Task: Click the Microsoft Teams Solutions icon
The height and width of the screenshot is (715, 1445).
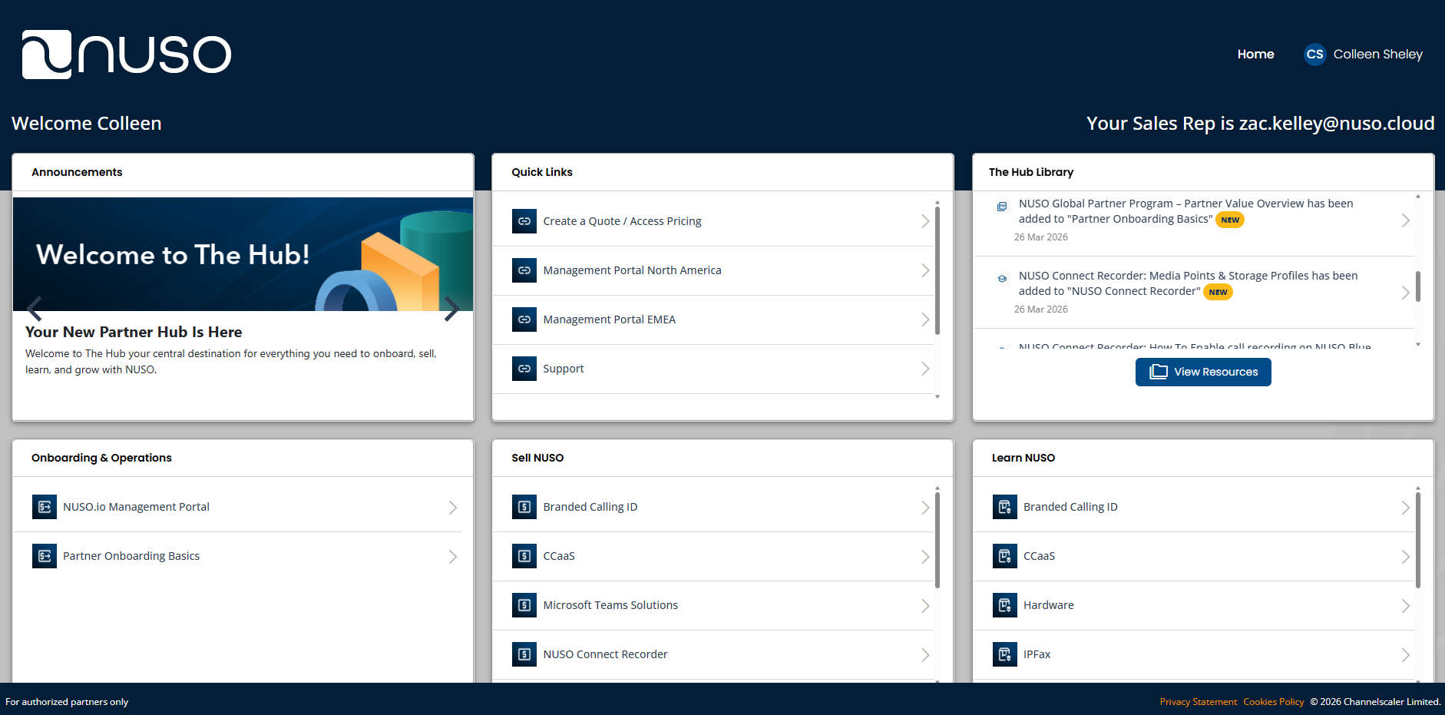Action: [x=524, y=605]
